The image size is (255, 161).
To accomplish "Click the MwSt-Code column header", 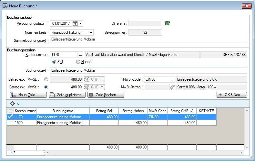I will click(158, 111).
